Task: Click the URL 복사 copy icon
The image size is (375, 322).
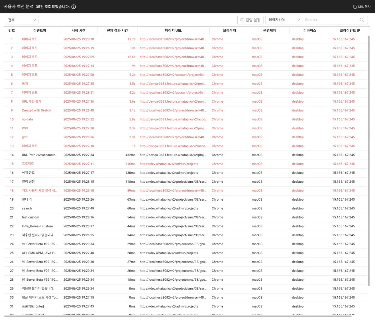Action: [x=355, y=7]
